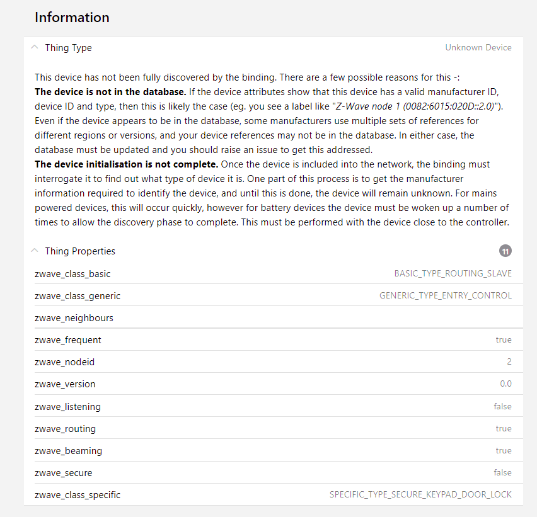Click the zwave_frequent true value

click(x=504, y=340)
